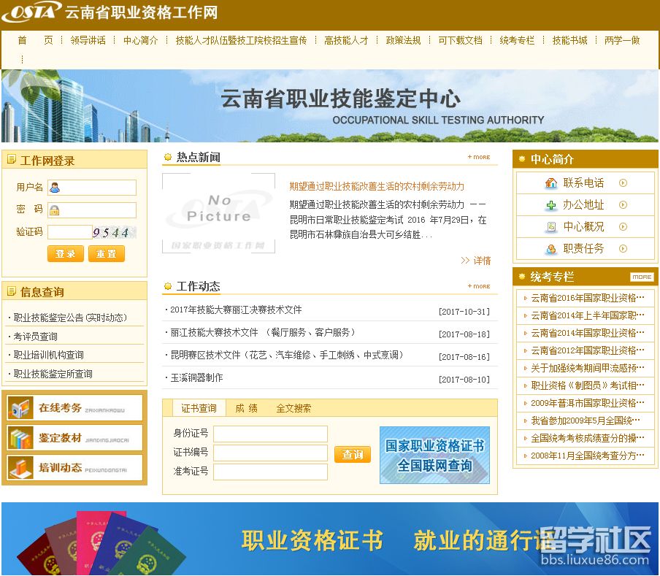This screenshot has width=660, height=576.
Task: Click the document icon beside 中心概况
Action: [x=550, y=226]
